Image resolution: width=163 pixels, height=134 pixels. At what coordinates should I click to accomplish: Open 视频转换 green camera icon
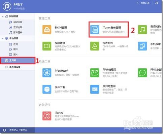pyautogui.click(x=47, y=46)
